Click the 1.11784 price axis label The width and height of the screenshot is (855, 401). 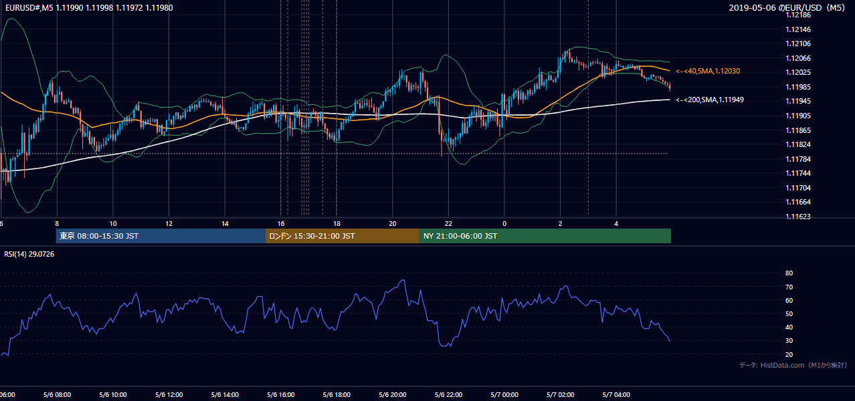coord(798,159)
